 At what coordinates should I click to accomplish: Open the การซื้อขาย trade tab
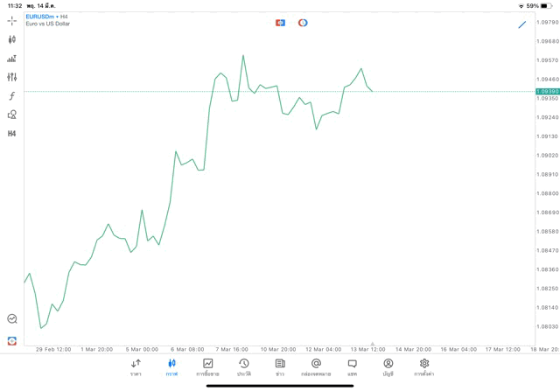(207, 367)
